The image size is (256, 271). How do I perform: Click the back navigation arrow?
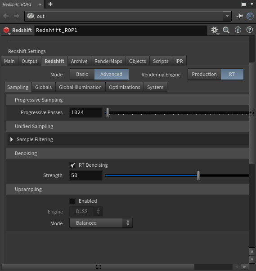(6, 16)
